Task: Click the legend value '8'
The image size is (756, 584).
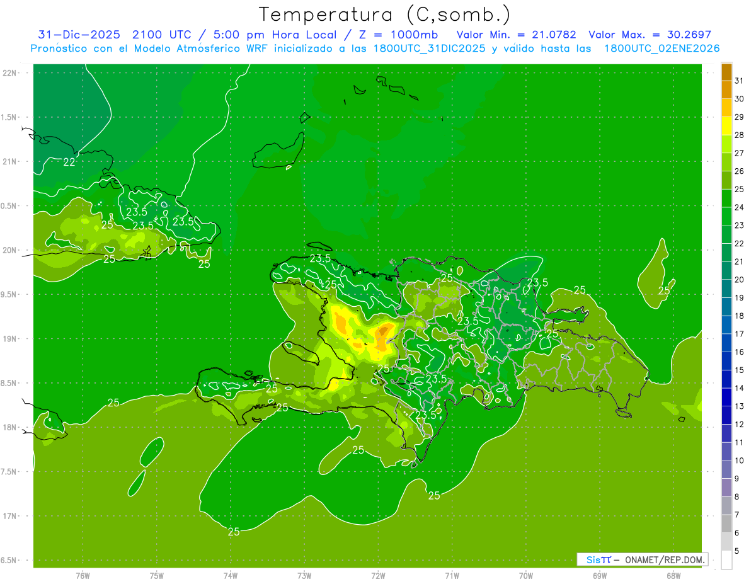Action: [x=737, y=496]
